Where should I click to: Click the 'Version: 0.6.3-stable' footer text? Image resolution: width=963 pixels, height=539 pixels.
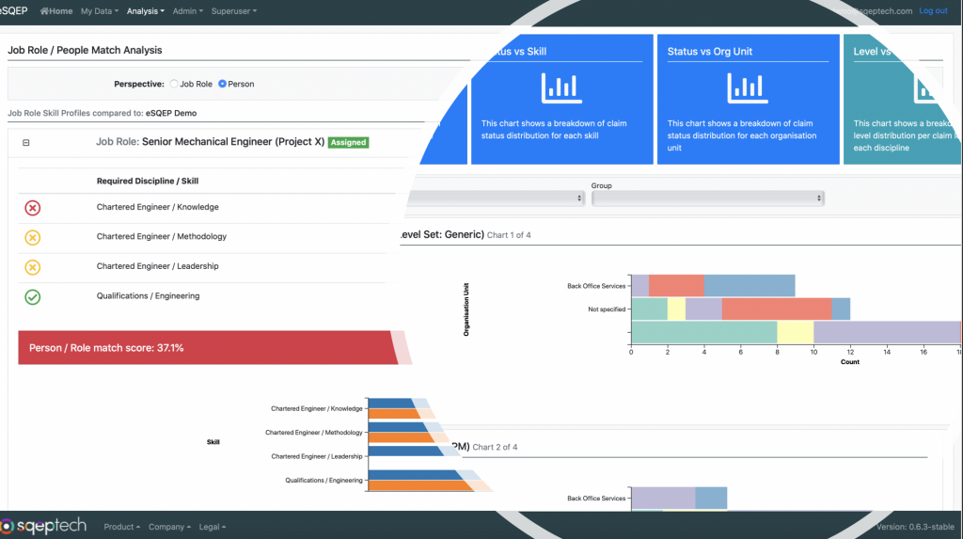point(915,527)
